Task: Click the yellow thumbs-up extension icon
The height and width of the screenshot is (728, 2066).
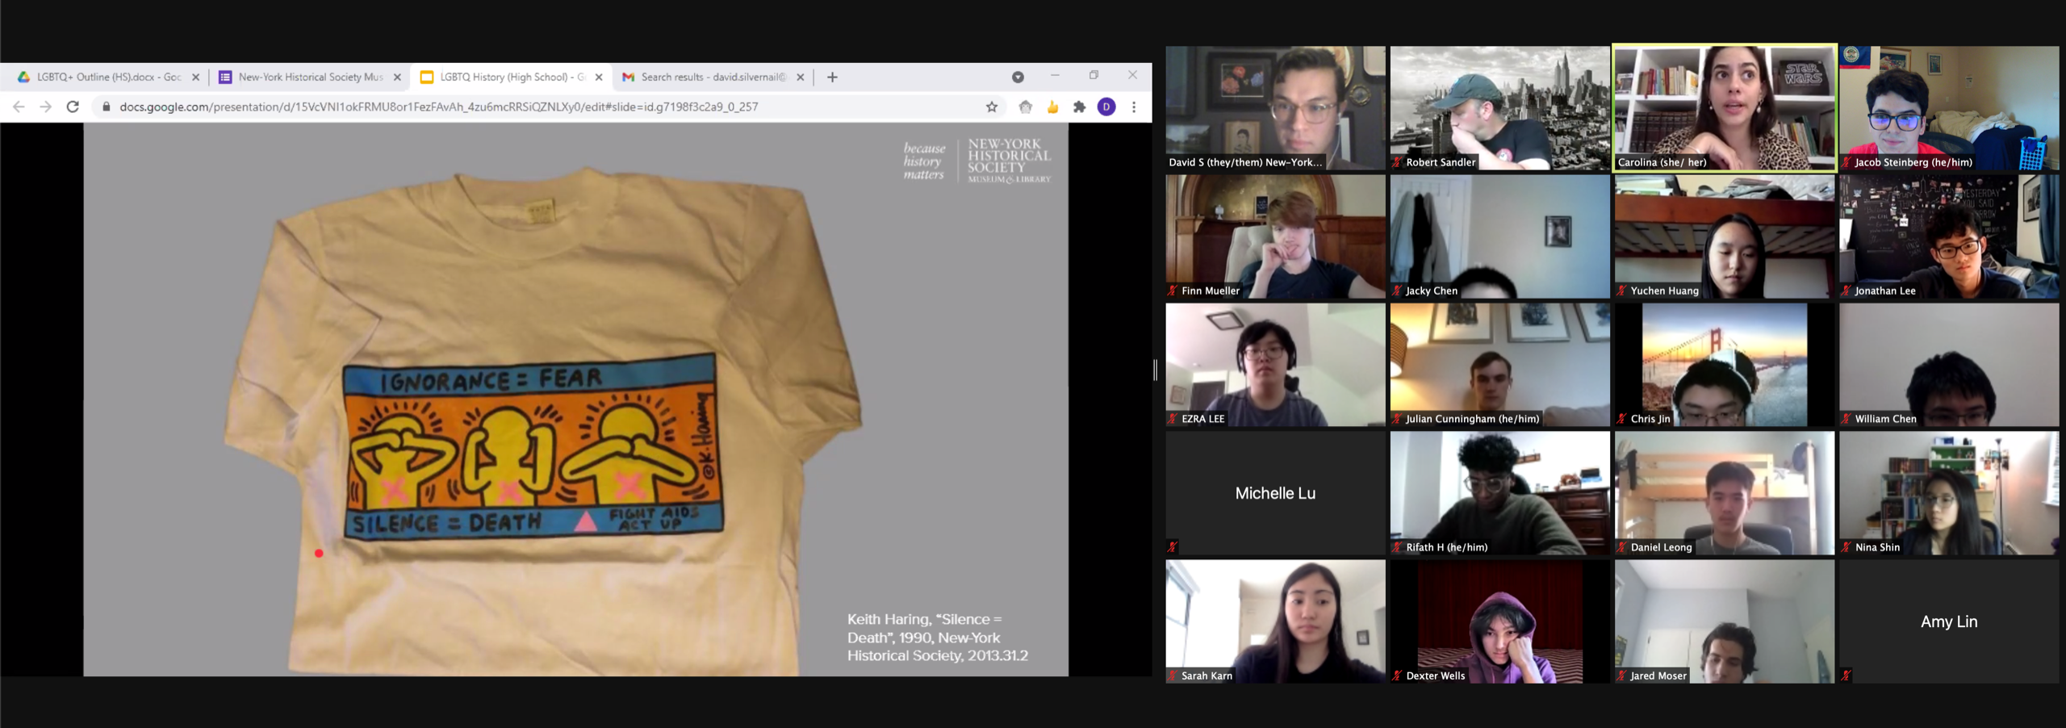Action: [1052, 107]
